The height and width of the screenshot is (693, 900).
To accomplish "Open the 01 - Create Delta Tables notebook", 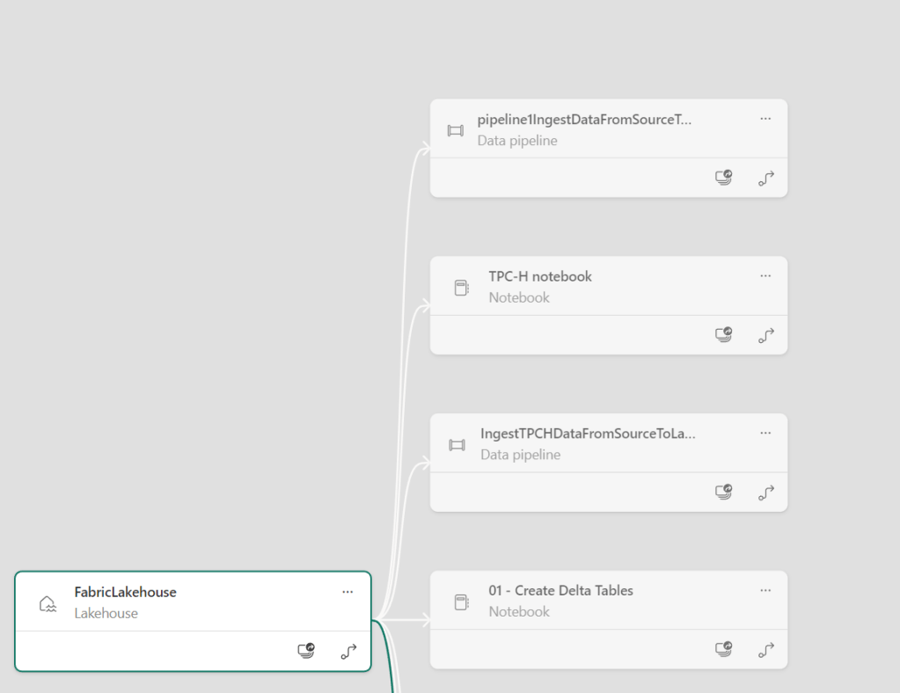I will pyautogui.click(x=560, y=590).
